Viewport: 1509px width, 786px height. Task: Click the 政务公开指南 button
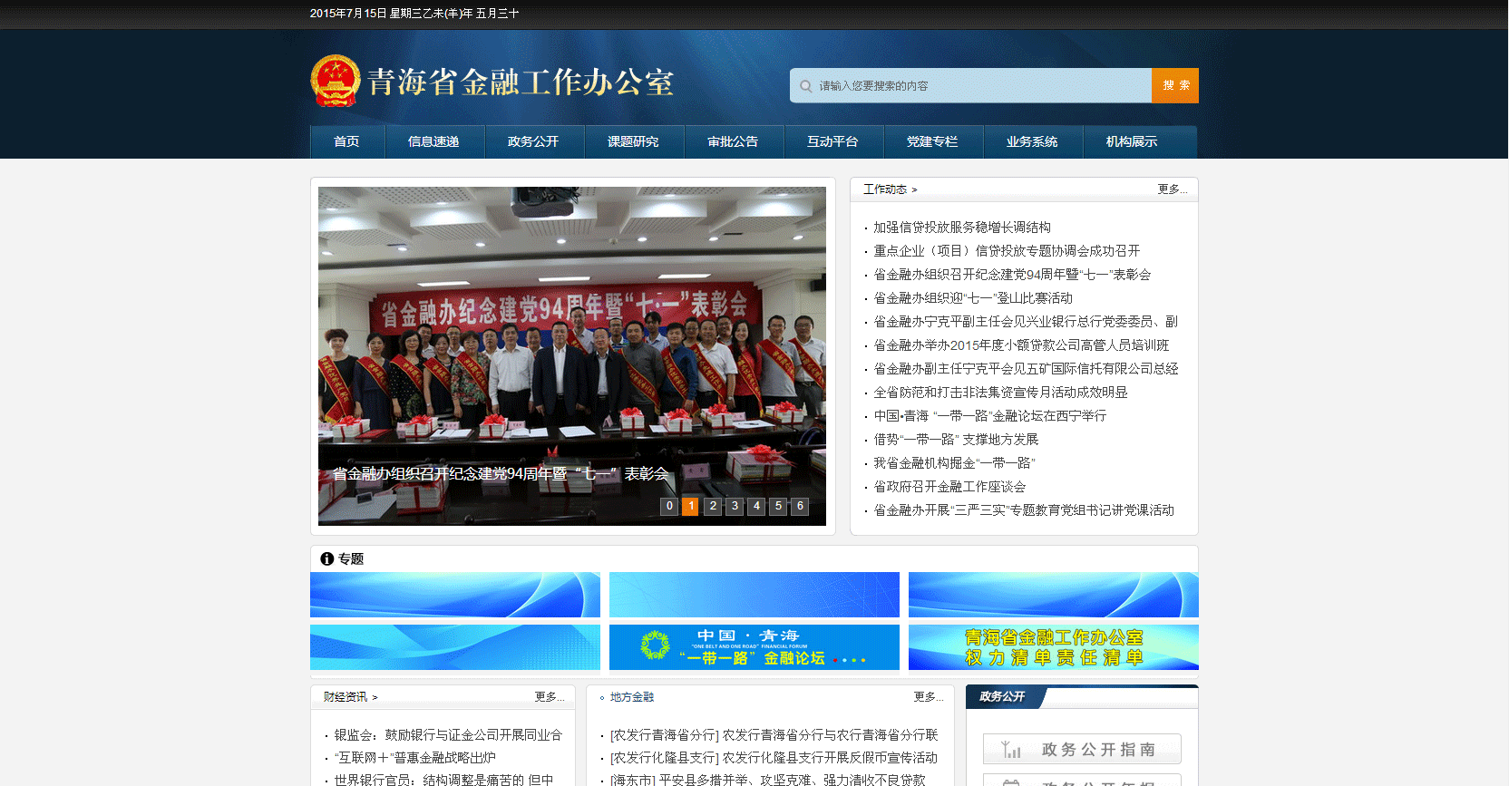click(1082, 750)
